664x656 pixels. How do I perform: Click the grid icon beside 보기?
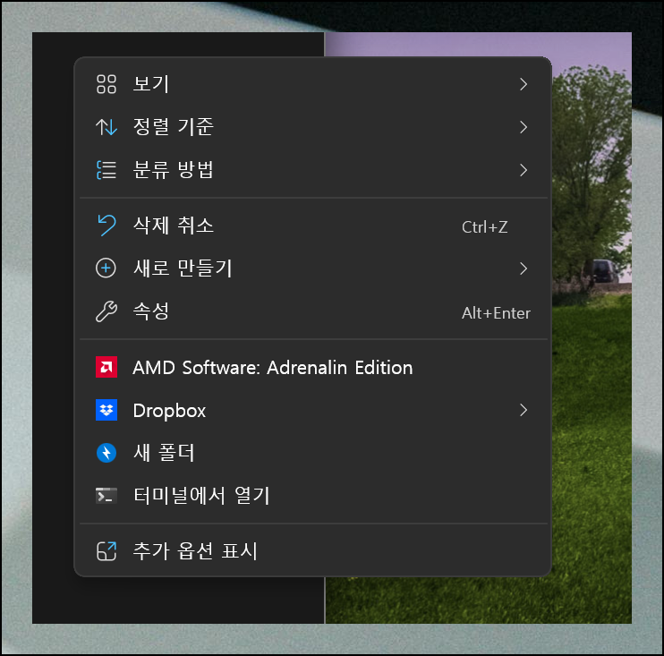point(106,84)
